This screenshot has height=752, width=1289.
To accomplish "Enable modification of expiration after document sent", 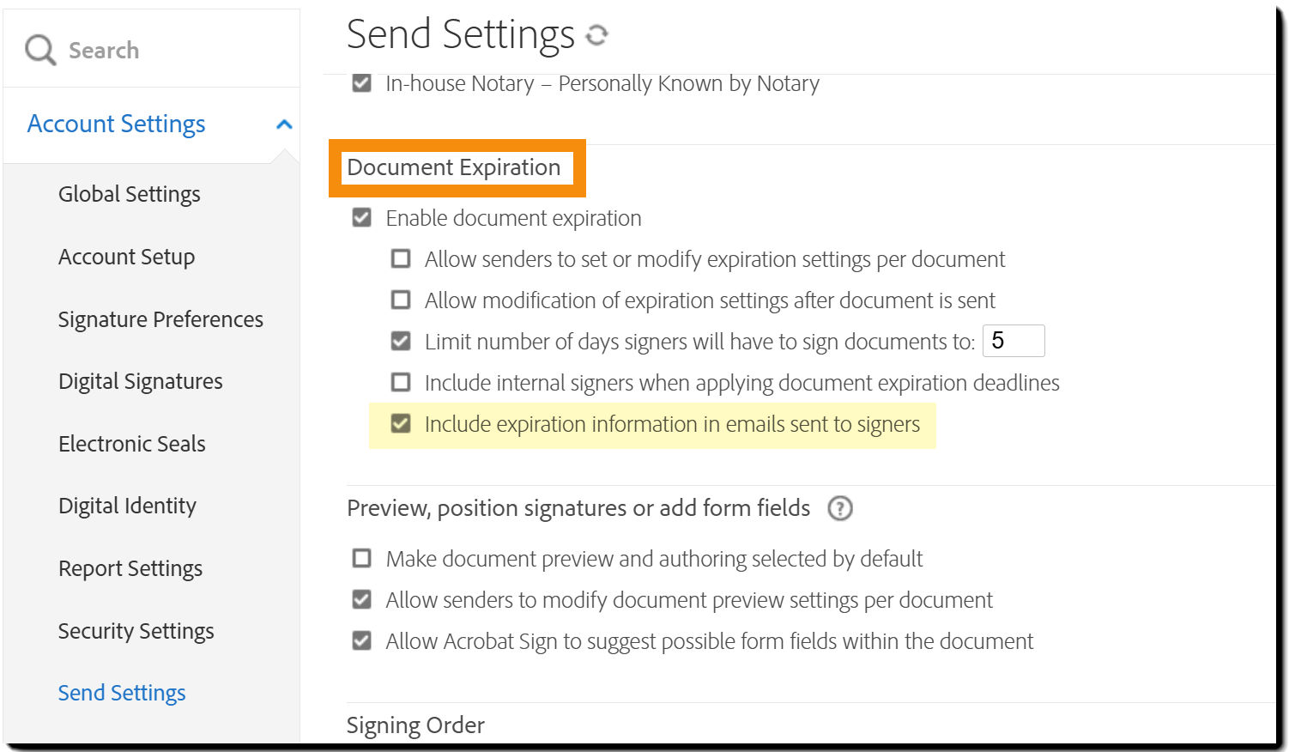I will click(x=401, y=300).
